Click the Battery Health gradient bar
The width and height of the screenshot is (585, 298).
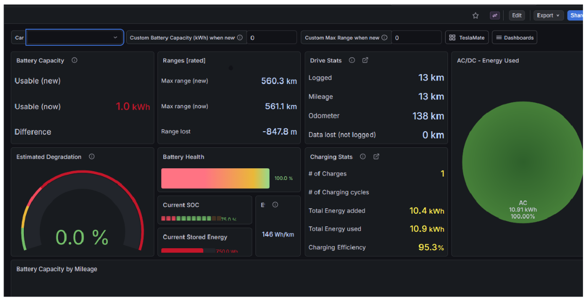pos(215,179)
